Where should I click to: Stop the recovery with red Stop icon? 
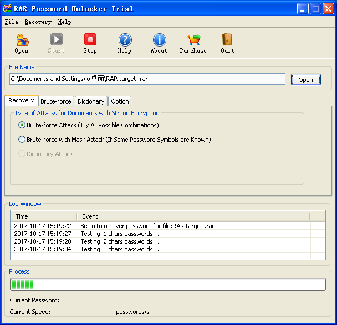pyautogui.click(x=90, y=39)
